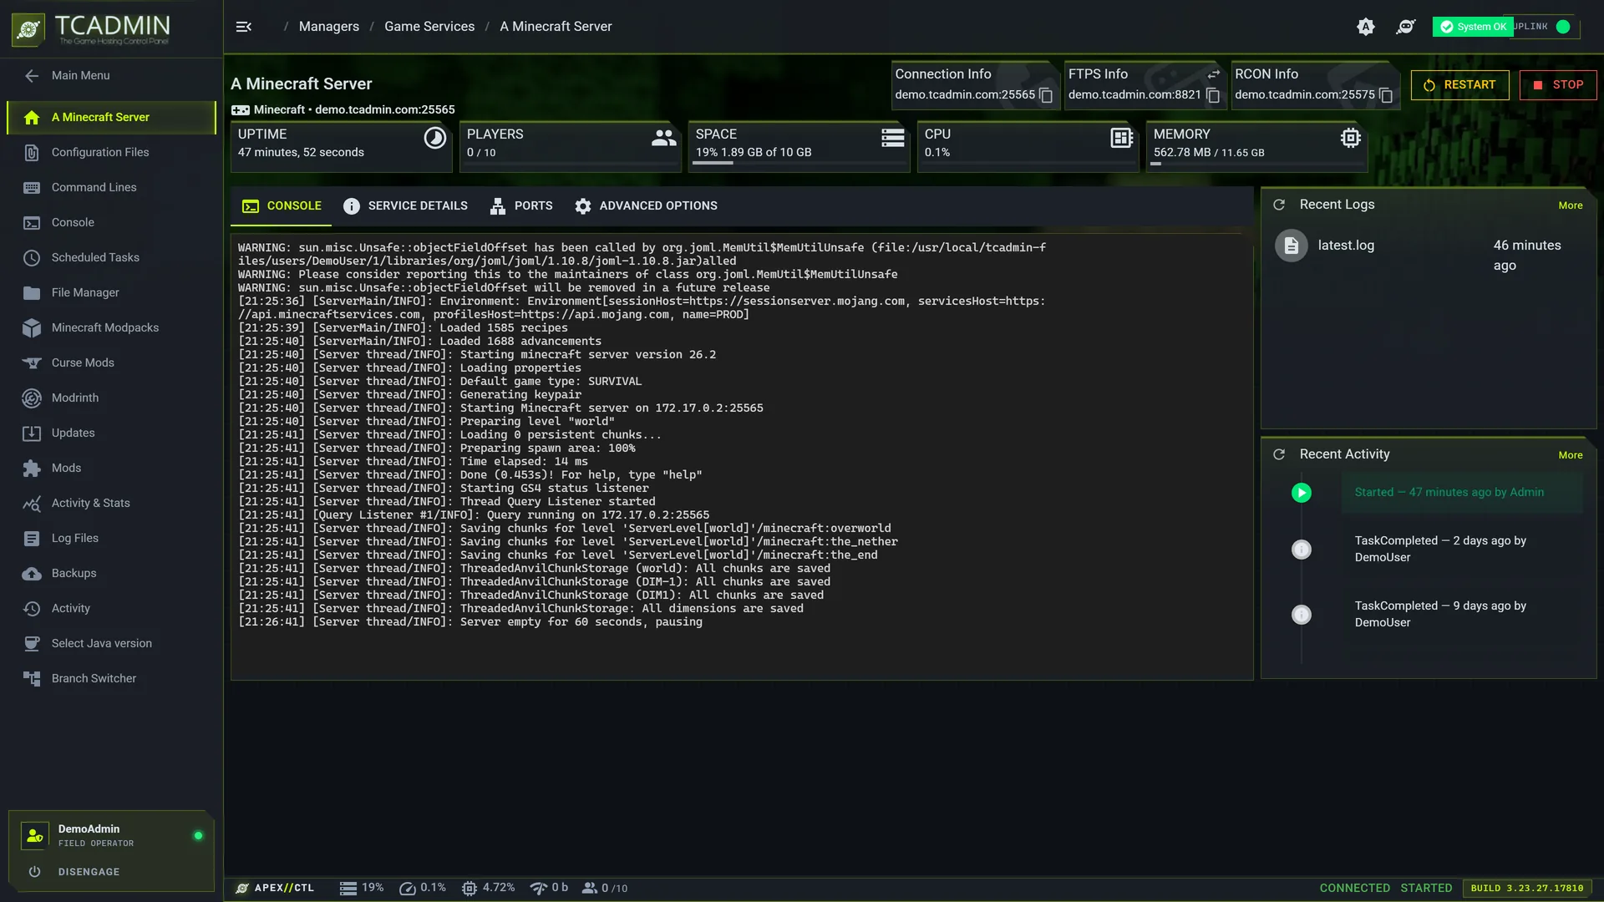
Task: Refresh the Recent Logs panel
Action: click(1279, 205)
